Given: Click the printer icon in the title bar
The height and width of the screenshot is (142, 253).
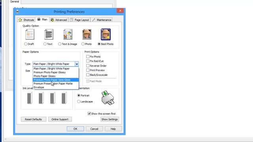Looking at the screenshot, I should pyautogui.click(x=17, y=11).
